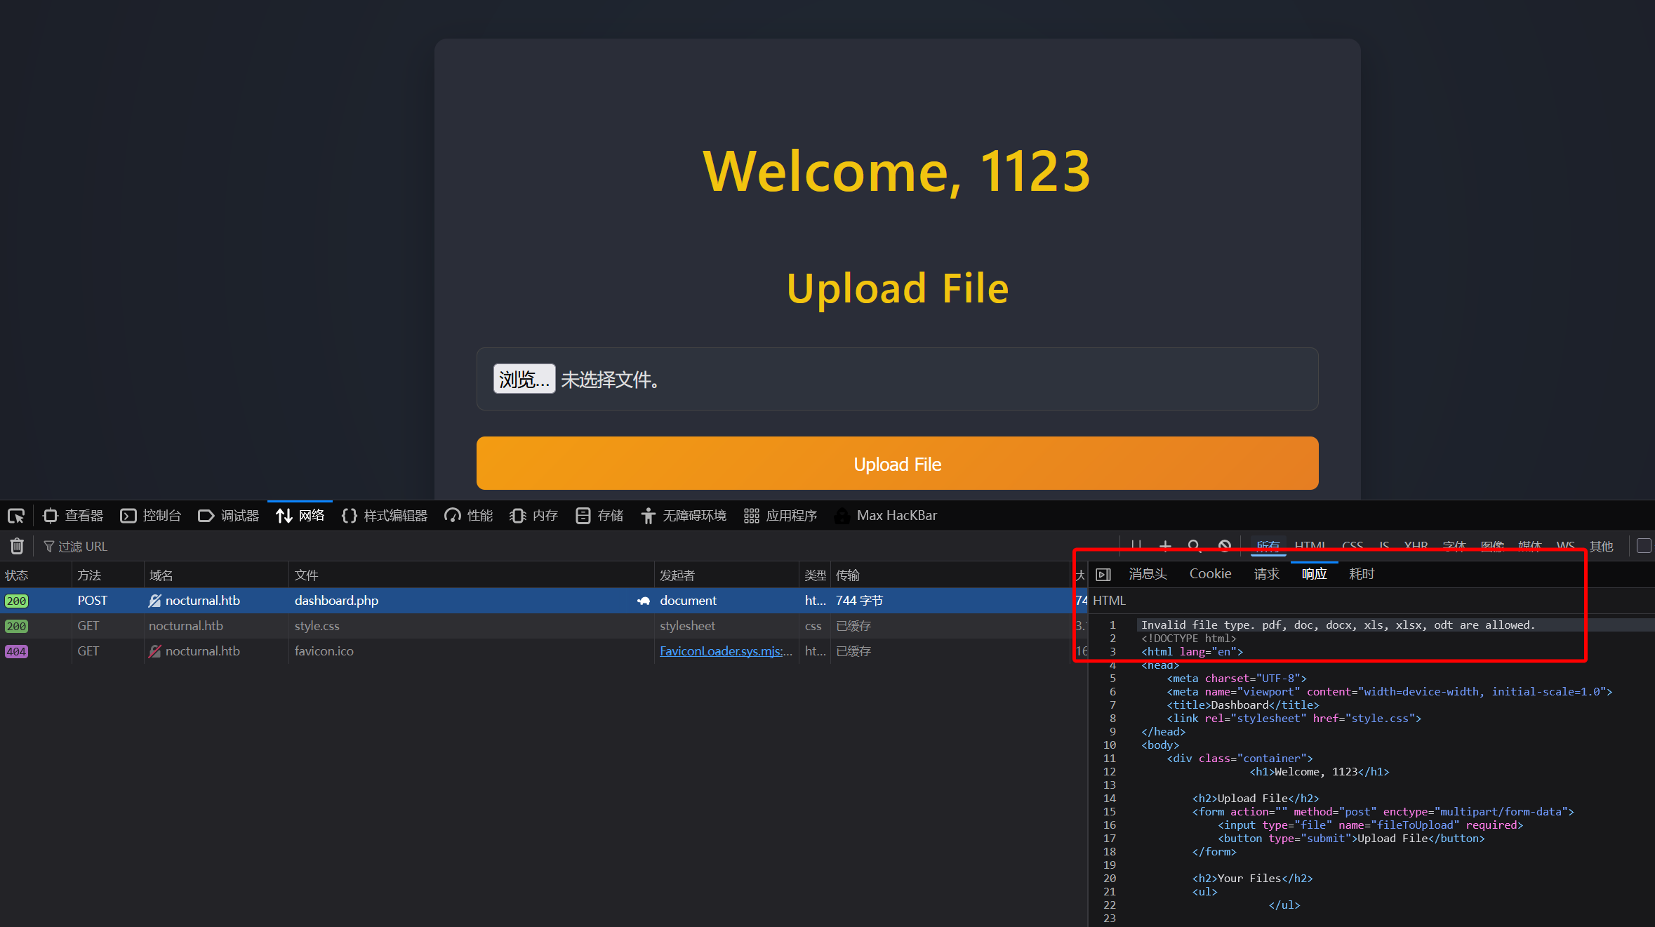The image size is (1655, 927).
Task: Select the 网络 network panel
Action: 300,516
